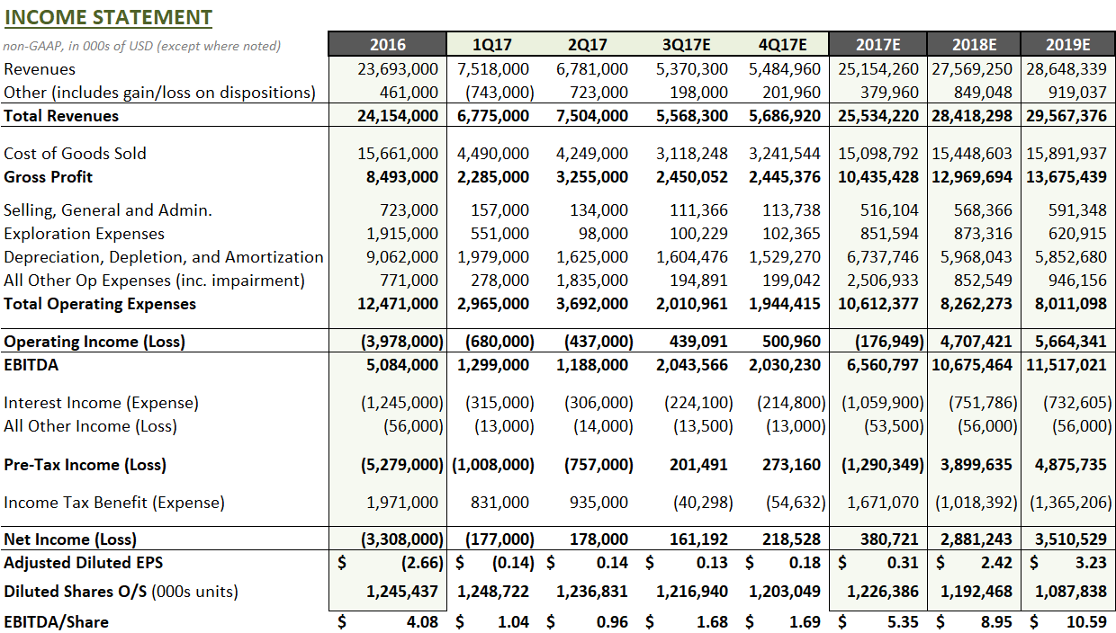Select the 2017E column header
This screenshot has height=633, width=1116.
click(x=877, y=43)
